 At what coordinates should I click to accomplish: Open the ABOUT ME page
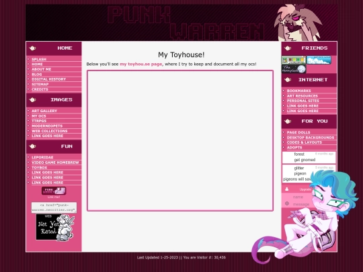(41, 69)
